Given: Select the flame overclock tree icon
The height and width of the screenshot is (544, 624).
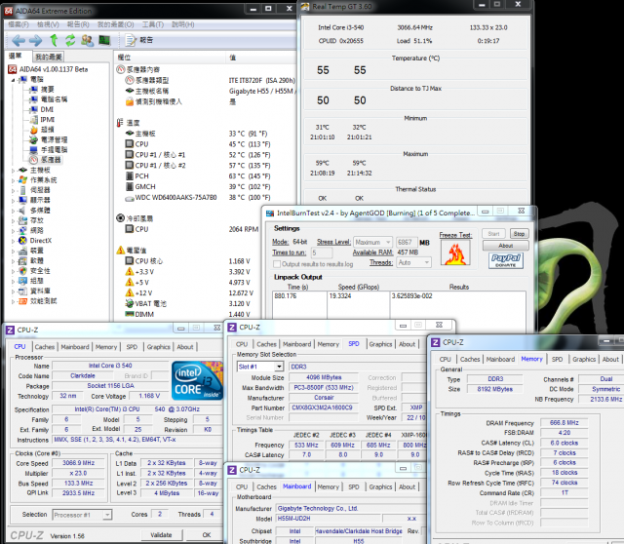Looking at the screenshot, I should tap(34, 130).
